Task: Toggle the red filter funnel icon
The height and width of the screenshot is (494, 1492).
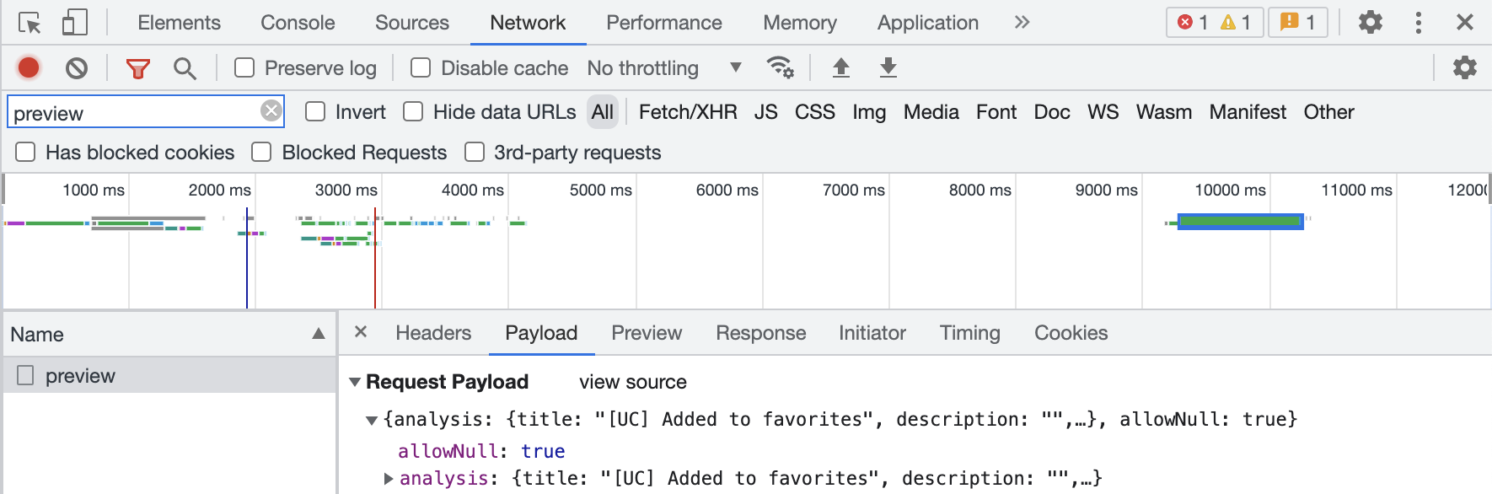Action: point(137,68)
